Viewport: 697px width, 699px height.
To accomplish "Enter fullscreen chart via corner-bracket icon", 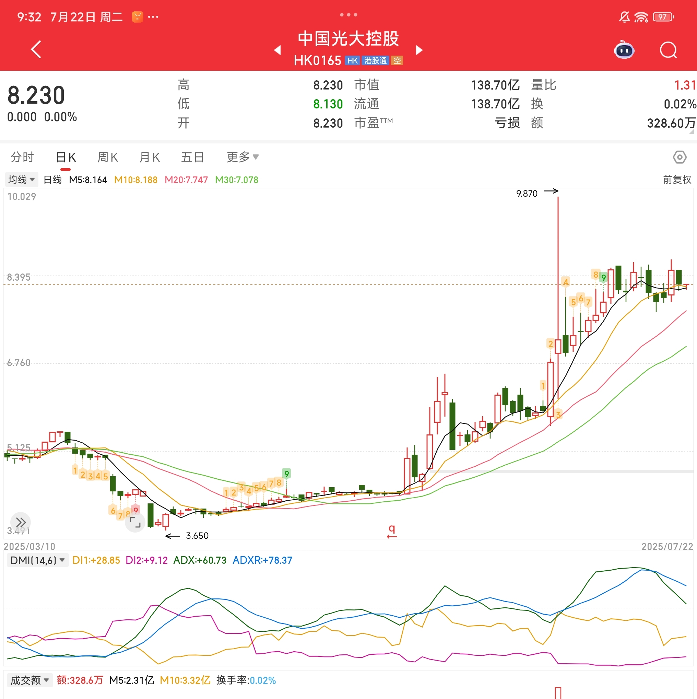I will tap(135, 522).
